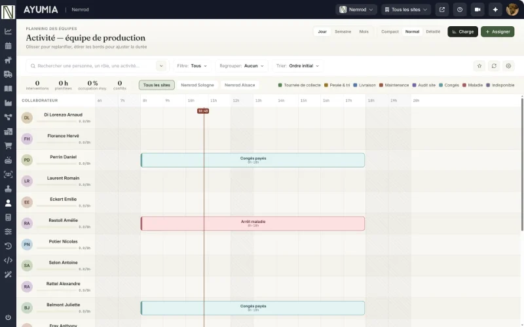Click the Assigner button
The width and height of the screenshot is (524, 327).
pos(498,31)
